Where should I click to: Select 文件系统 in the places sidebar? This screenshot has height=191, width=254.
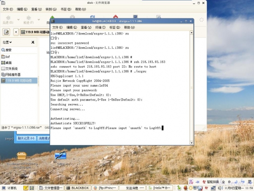(11, 68)
